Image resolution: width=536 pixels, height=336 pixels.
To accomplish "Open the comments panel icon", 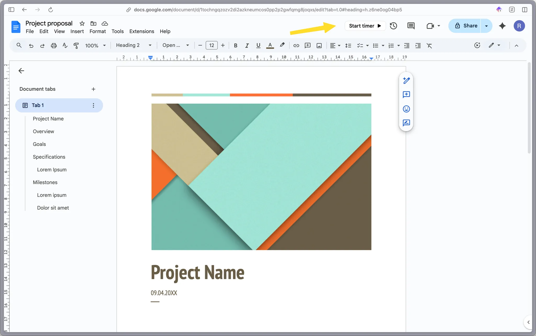I will (x=411, y=26).
